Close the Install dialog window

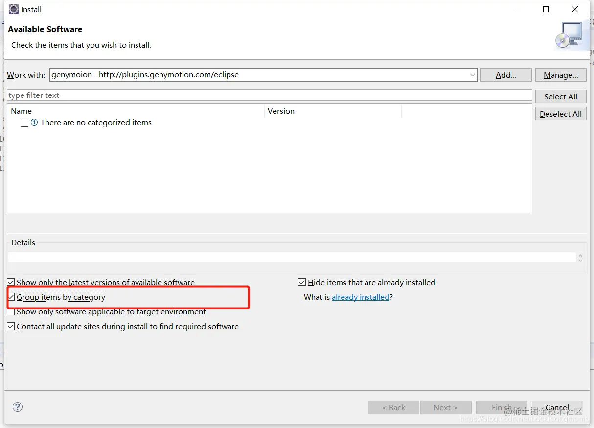click(575, 9)
